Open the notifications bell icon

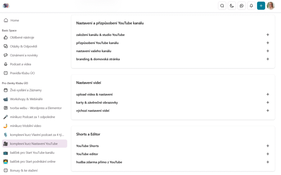pos(251,6)
